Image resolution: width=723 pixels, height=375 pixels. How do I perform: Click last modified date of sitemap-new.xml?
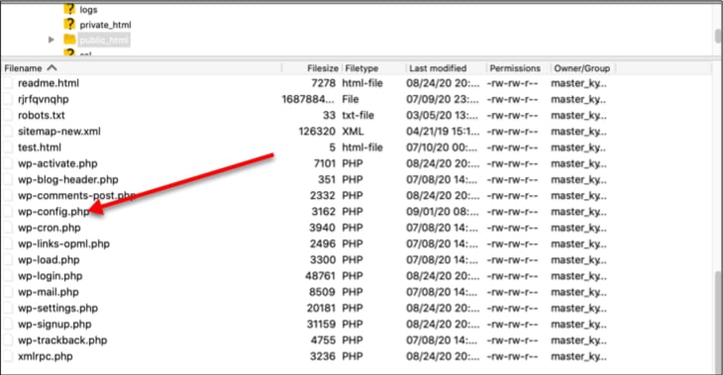[443, 132]
